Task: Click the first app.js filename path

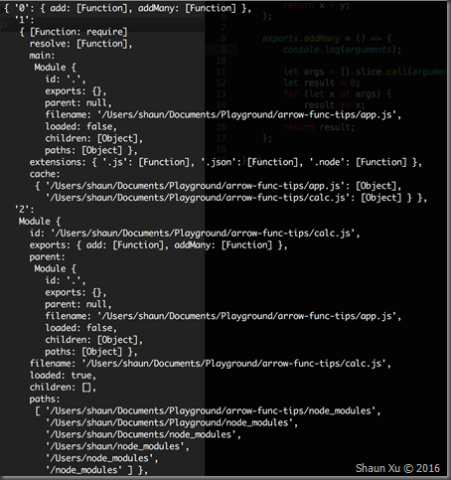Action: [x=246, y=115]
